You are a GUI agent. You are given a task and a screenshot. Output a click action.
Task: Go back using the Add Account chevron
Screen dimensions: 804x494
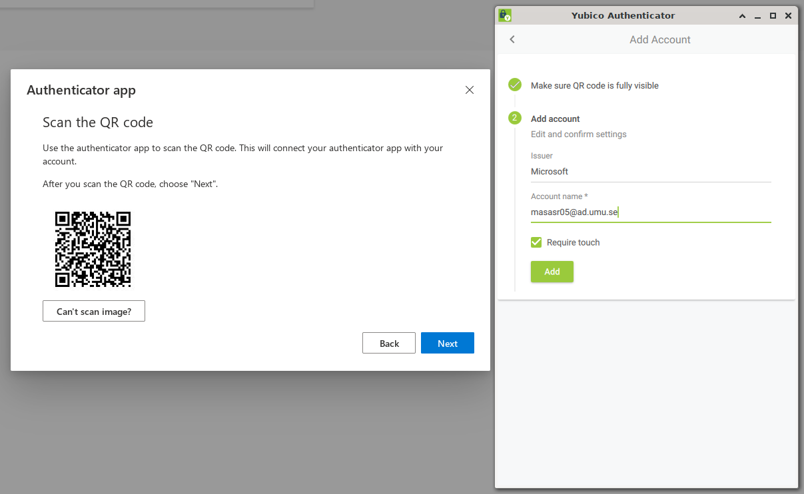tap(512, 39)
